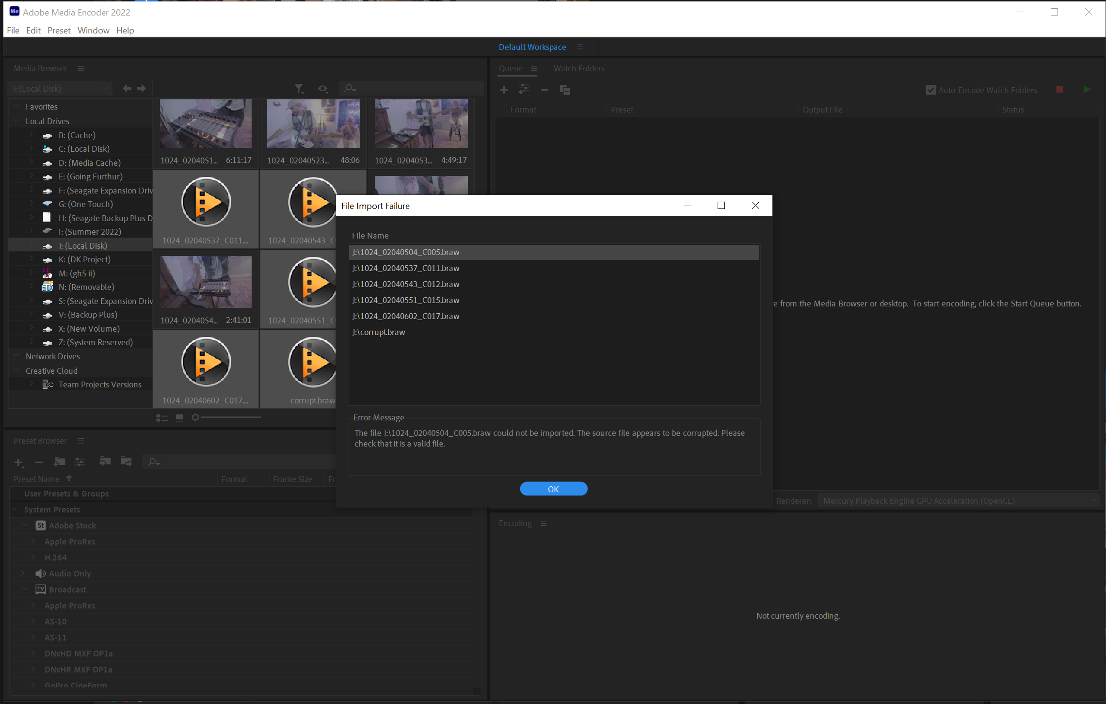Open the Help menu
Viewport: 1106px width, 704px height.
click(125, 30)
